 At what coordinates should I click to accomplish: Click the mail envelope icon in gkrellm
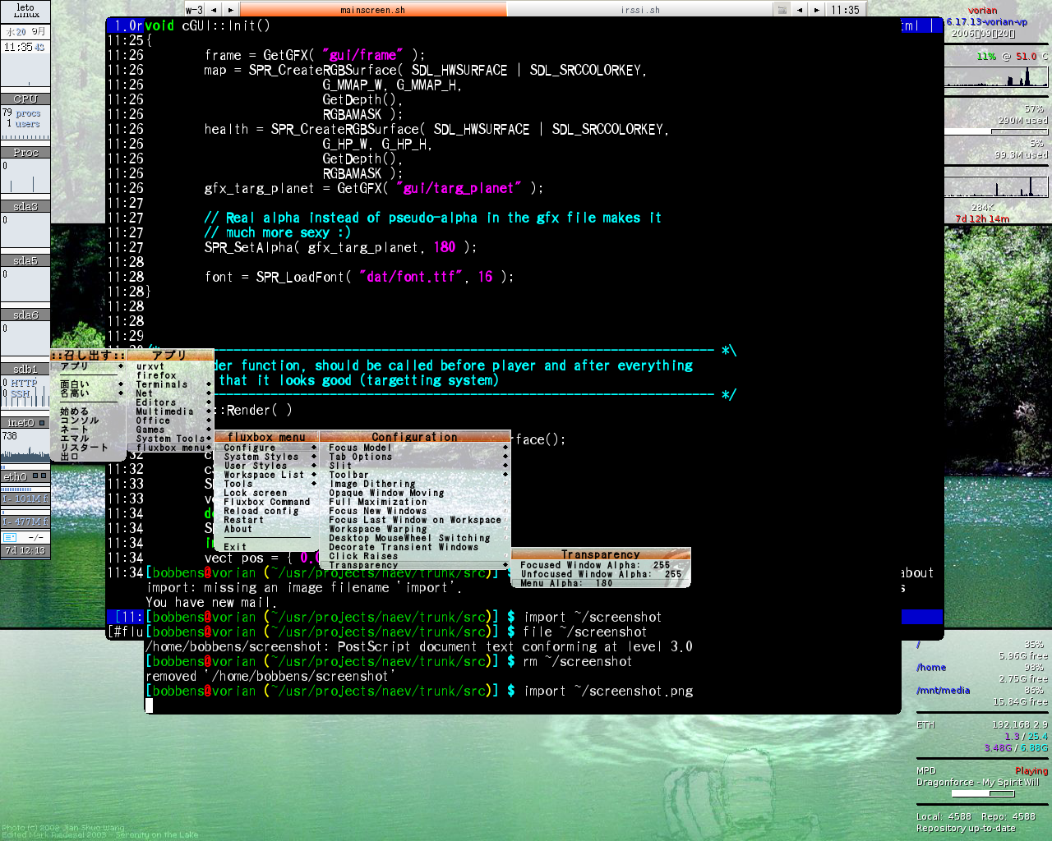click(x=10, y=537)
